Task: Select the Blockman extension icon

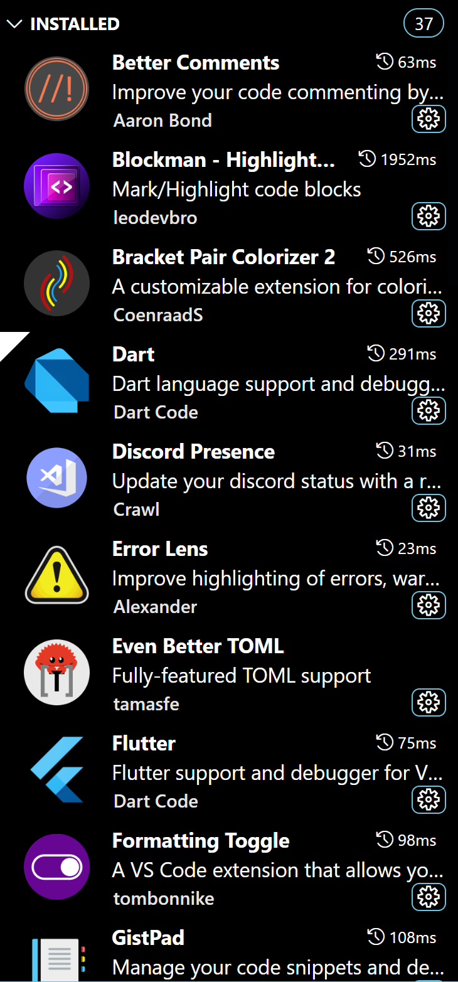Action: (x=56, y=186)
